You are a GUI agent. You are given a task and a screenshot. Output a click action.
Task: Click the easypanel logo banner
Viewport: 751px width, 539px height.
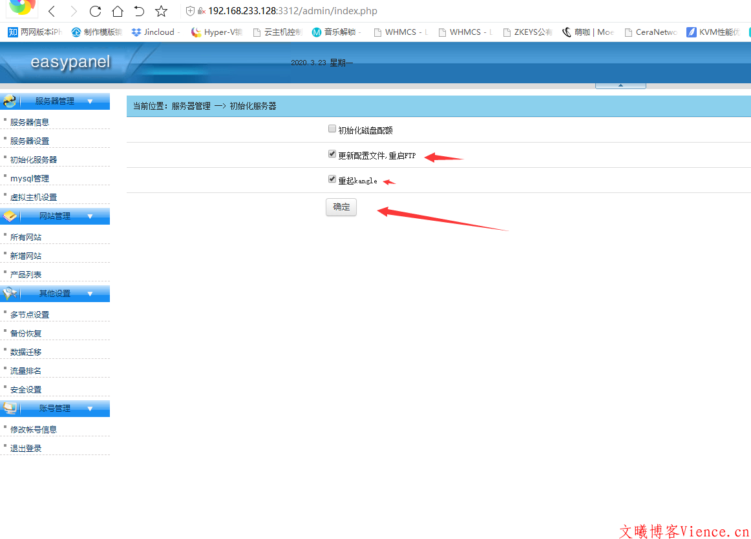point(71,63)
